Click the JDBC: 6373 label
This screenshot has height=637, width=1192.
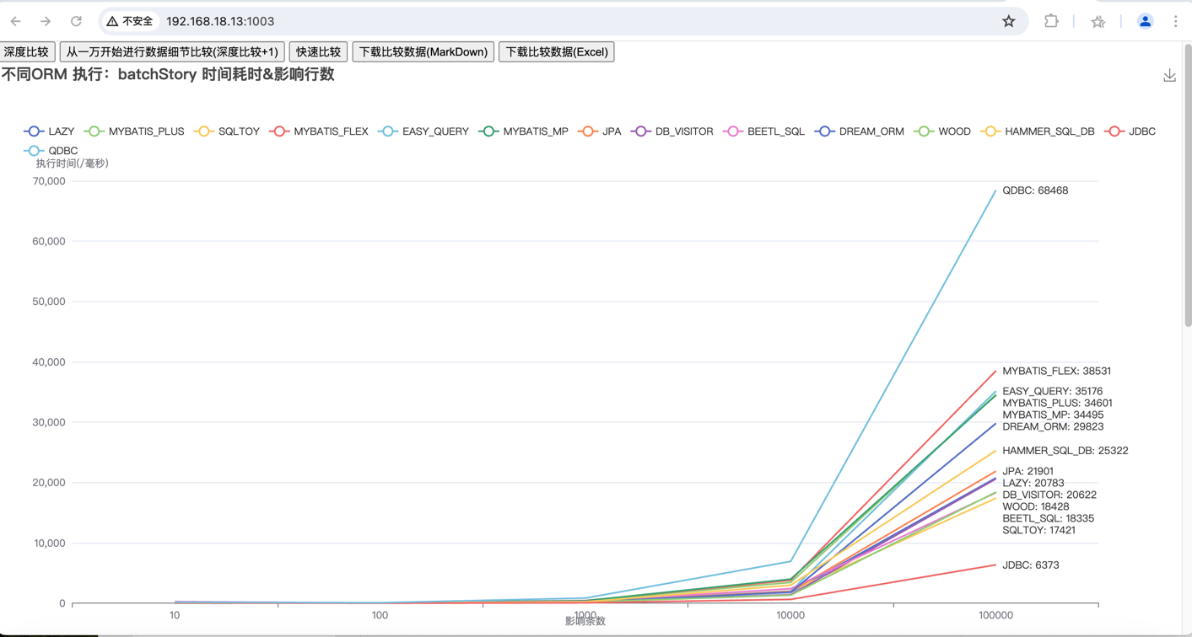1031,565
